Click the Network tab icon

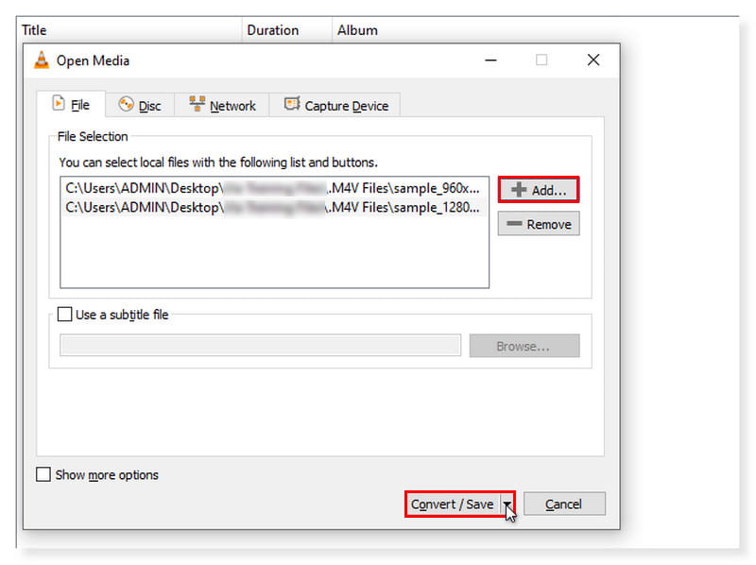pyautogui.click(x=198, y=105)
